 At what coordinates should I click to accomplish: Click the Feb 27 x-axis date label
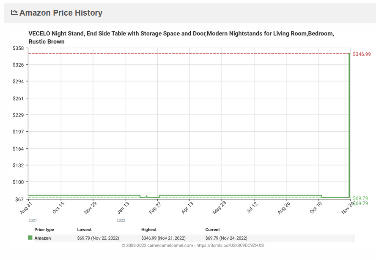[x=155, y=208]
